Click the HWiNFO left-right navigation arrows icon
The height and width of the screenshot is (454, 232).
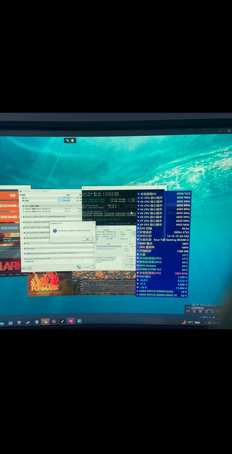tap(24, 268)
